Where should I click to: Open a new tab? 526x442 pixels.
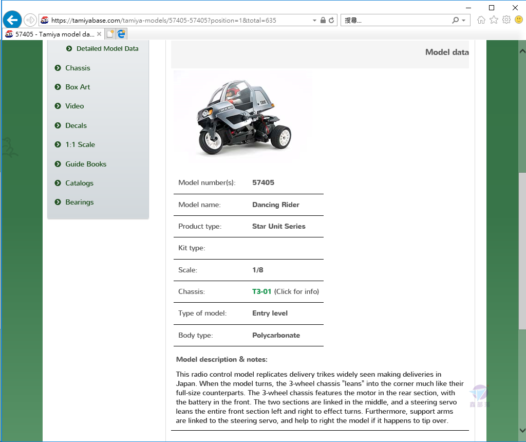[110, 34]
